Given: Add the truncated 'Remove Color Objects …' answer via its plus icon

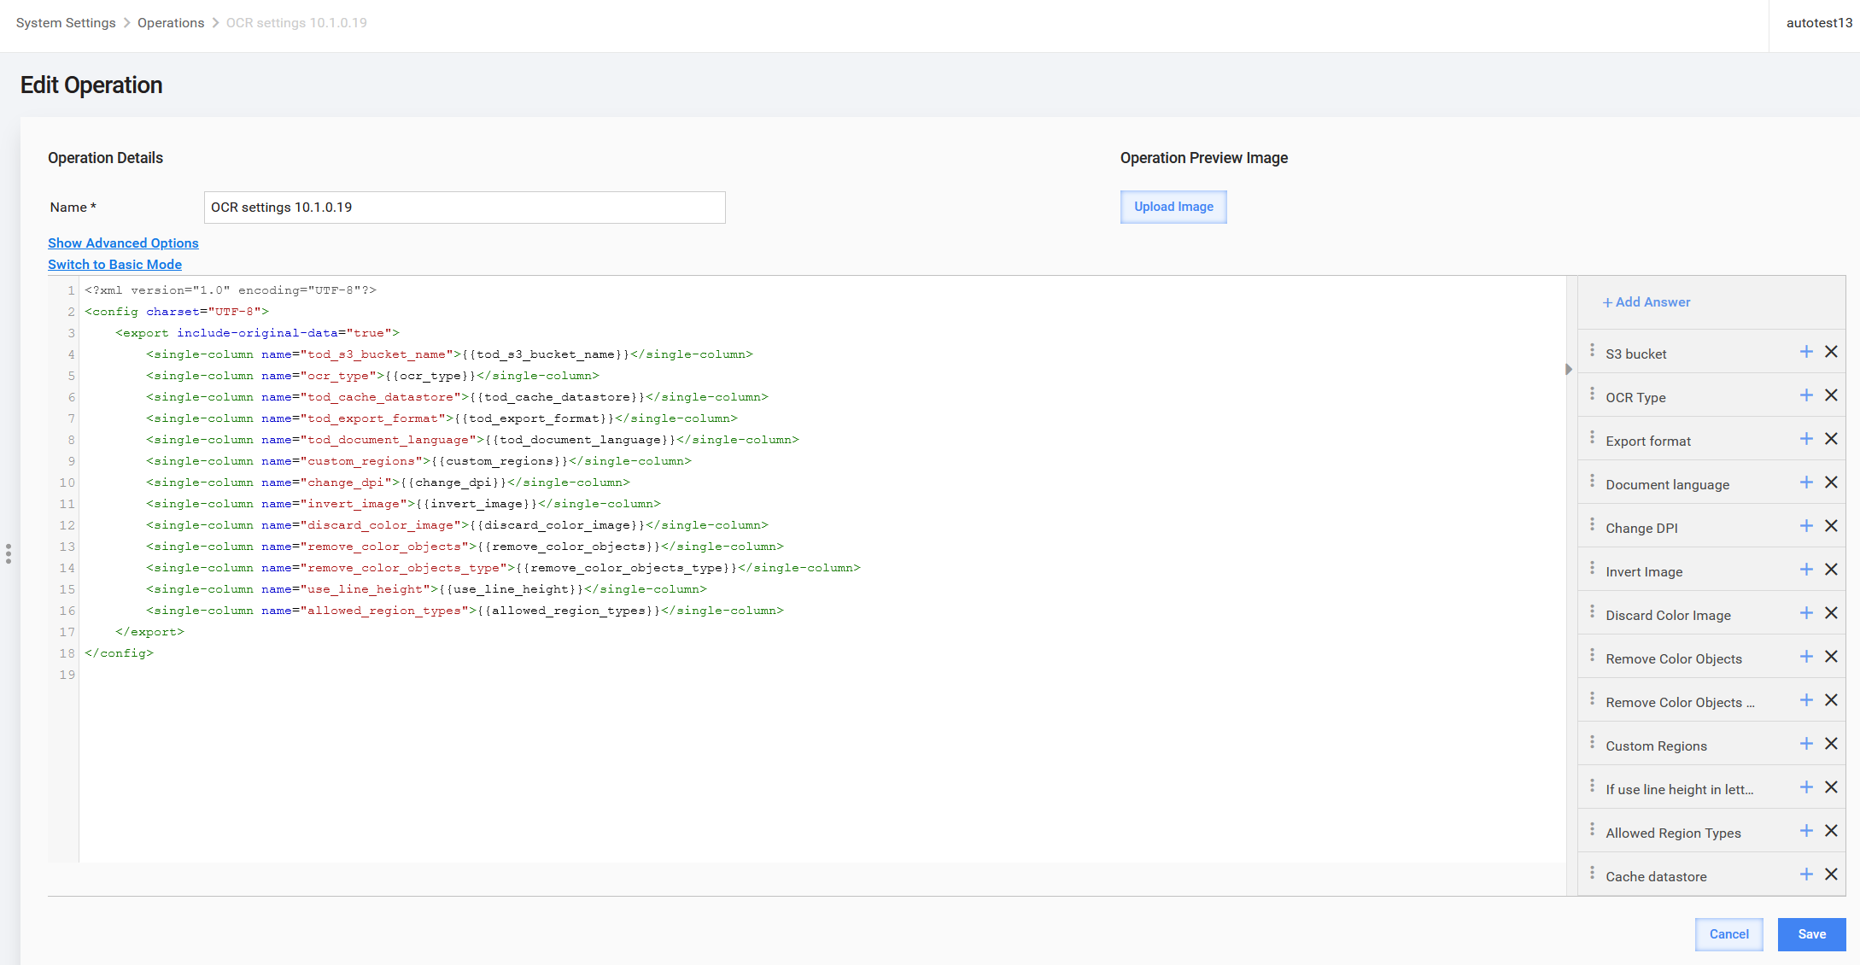Looking at the screenshot, I should tap(1806, 700).
